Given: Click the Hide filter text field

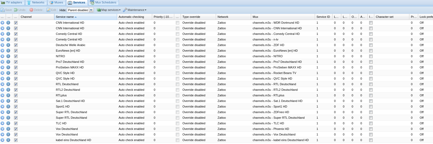Looking at the screenshot, I should coord(78,10).
